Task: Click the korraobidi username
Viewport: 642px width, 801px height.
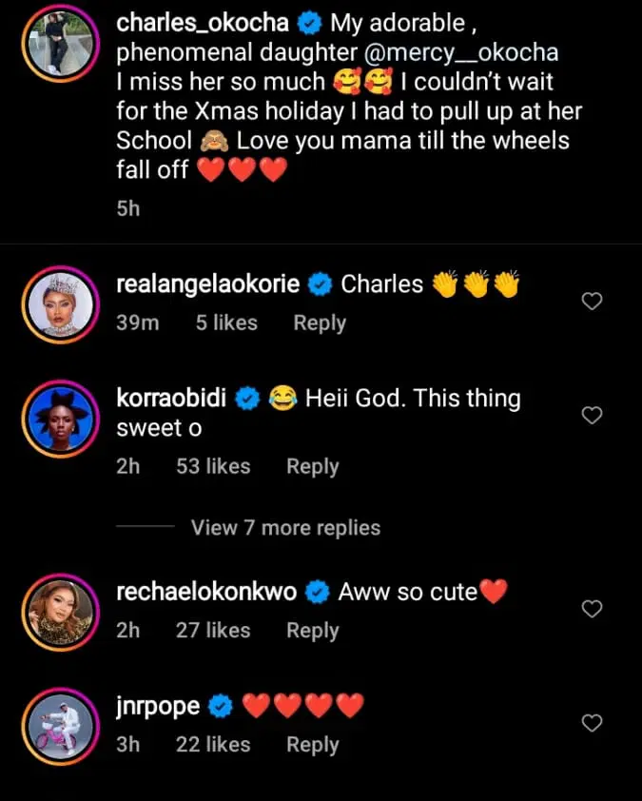Action: coord(171,399)
